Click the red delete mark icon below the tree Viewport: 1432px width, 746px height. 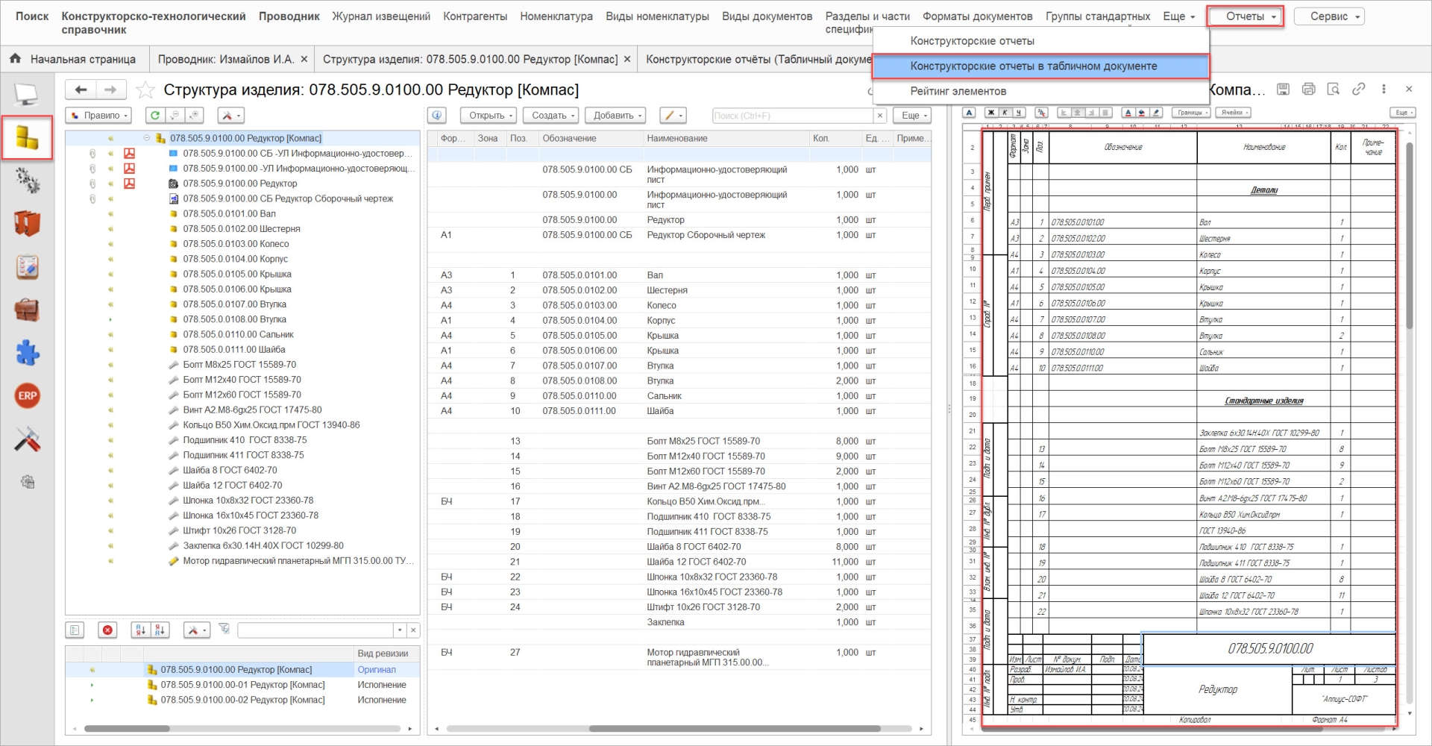pyautogui.click(x=107, y=630)
